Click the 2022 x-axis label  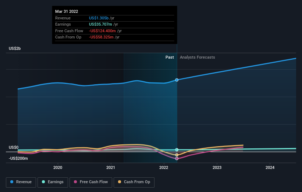[164, 167]
